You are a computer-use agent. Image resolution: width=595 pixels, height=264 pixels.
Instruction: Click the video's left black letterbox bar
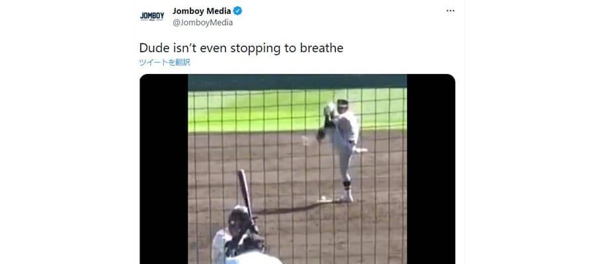point(164,169)
